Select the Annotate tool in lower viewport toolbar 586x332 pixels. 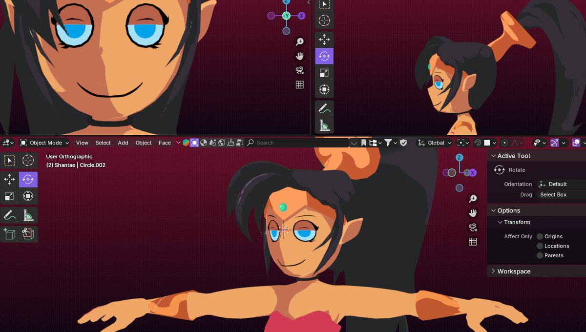coord(9,215)
